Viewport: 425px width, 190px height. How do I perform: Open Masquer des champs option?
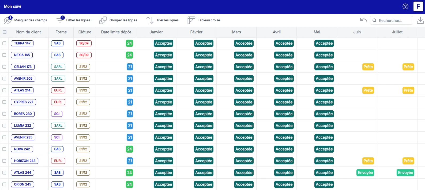pyautogui.click(x=31, y=20)
